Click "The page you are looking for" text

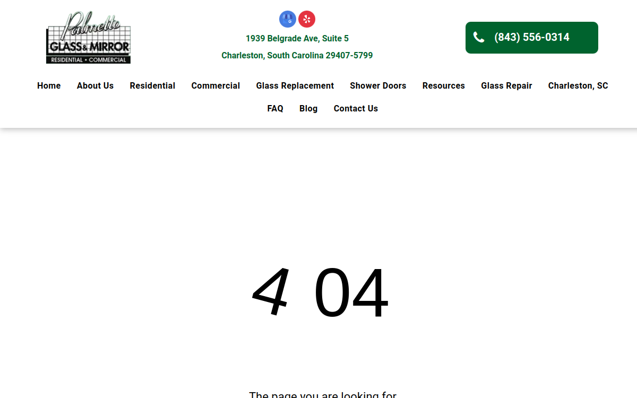tap(323, 394)
